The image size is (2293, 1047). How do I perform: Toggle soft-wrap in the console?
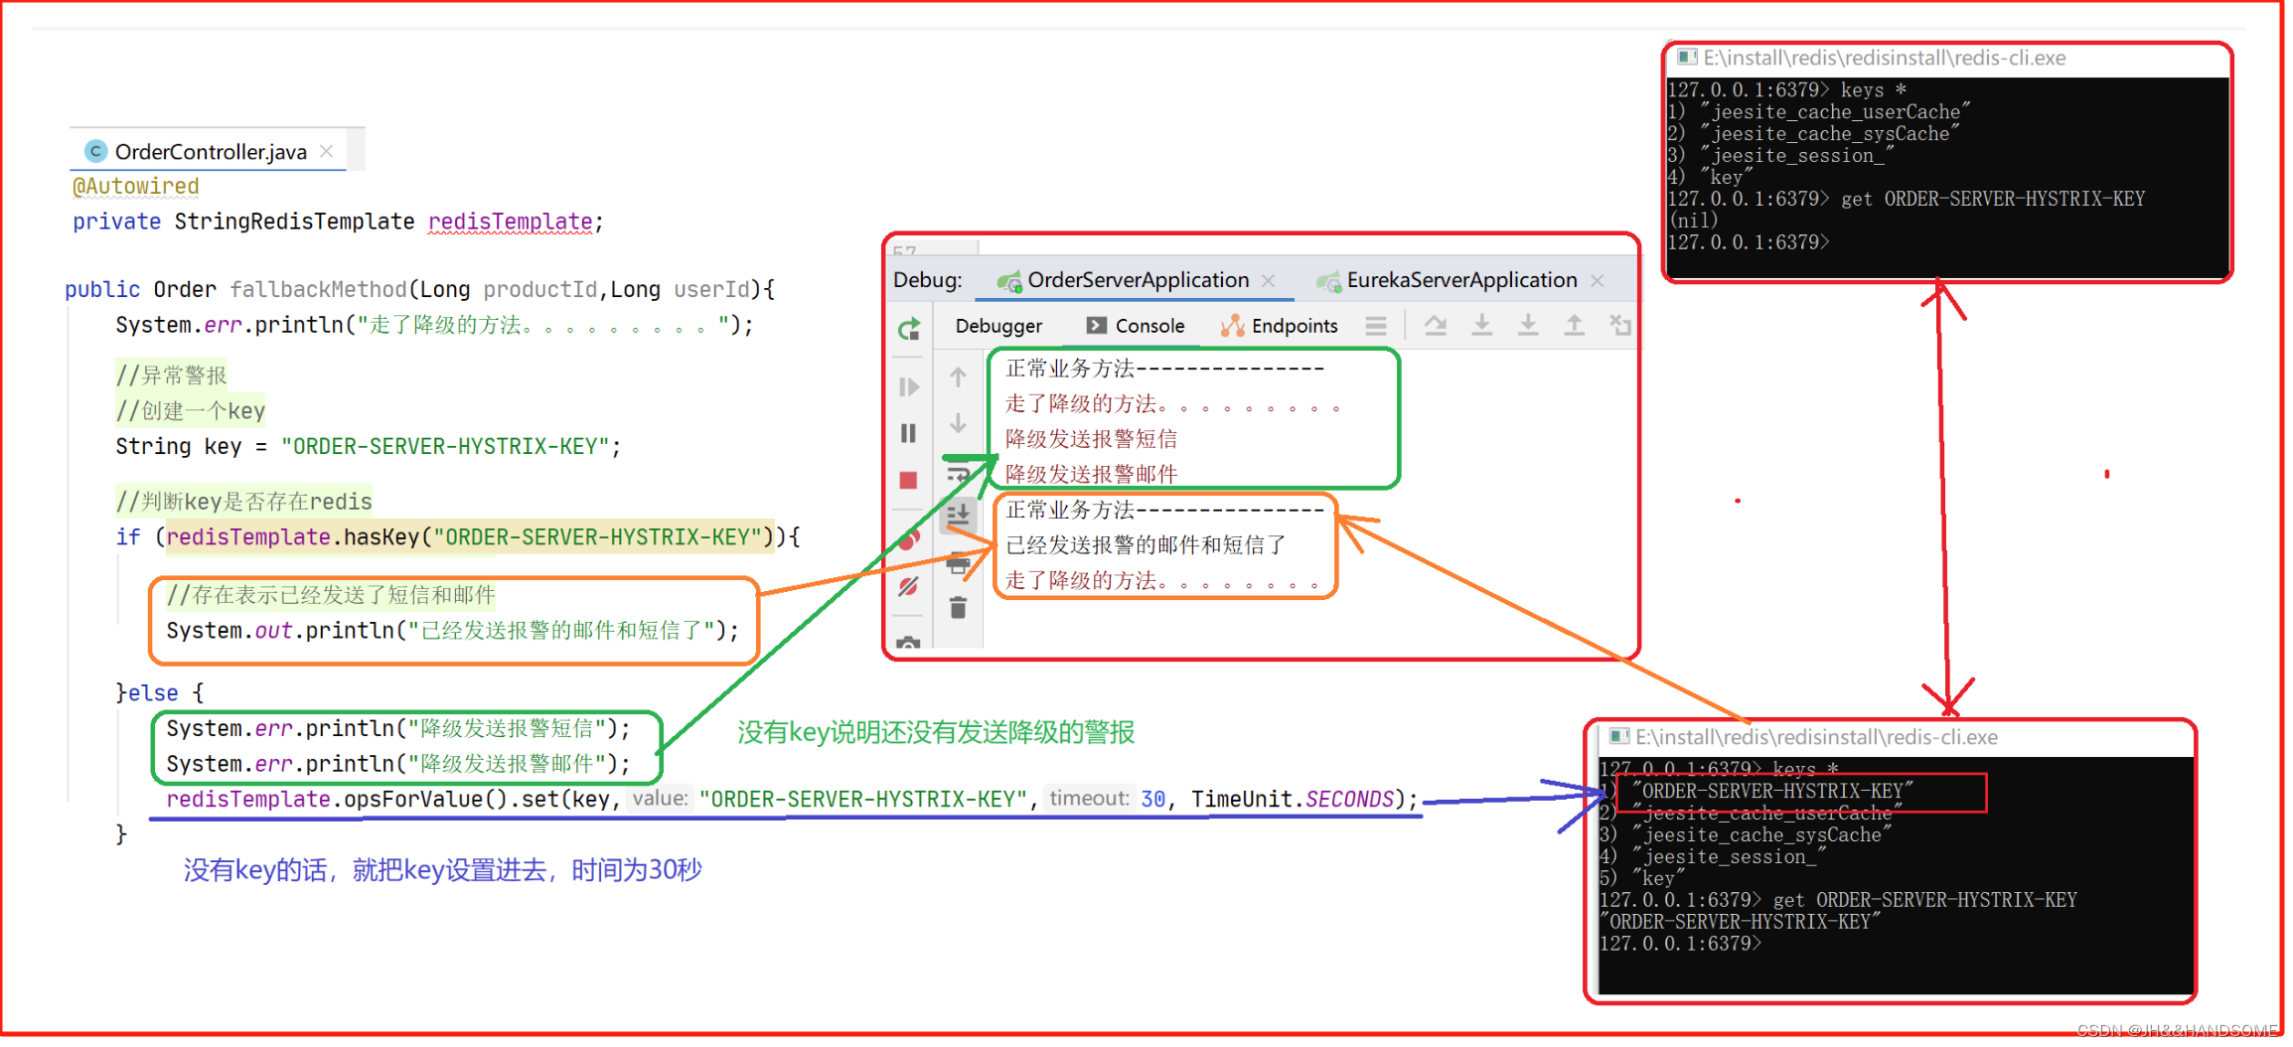coord(958,474)
